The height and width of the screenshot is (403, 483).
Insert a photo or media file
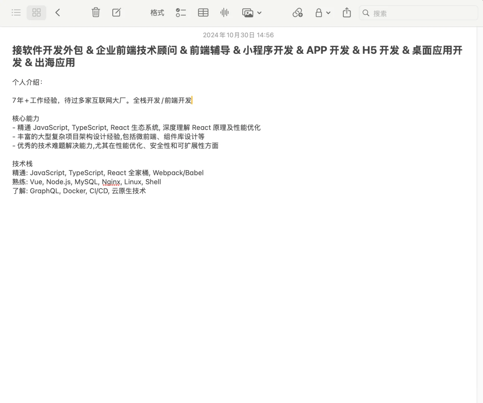coord(248,12)
